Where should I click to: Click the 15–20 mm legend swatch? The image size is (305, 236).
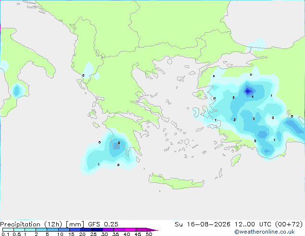coord(75,230)
